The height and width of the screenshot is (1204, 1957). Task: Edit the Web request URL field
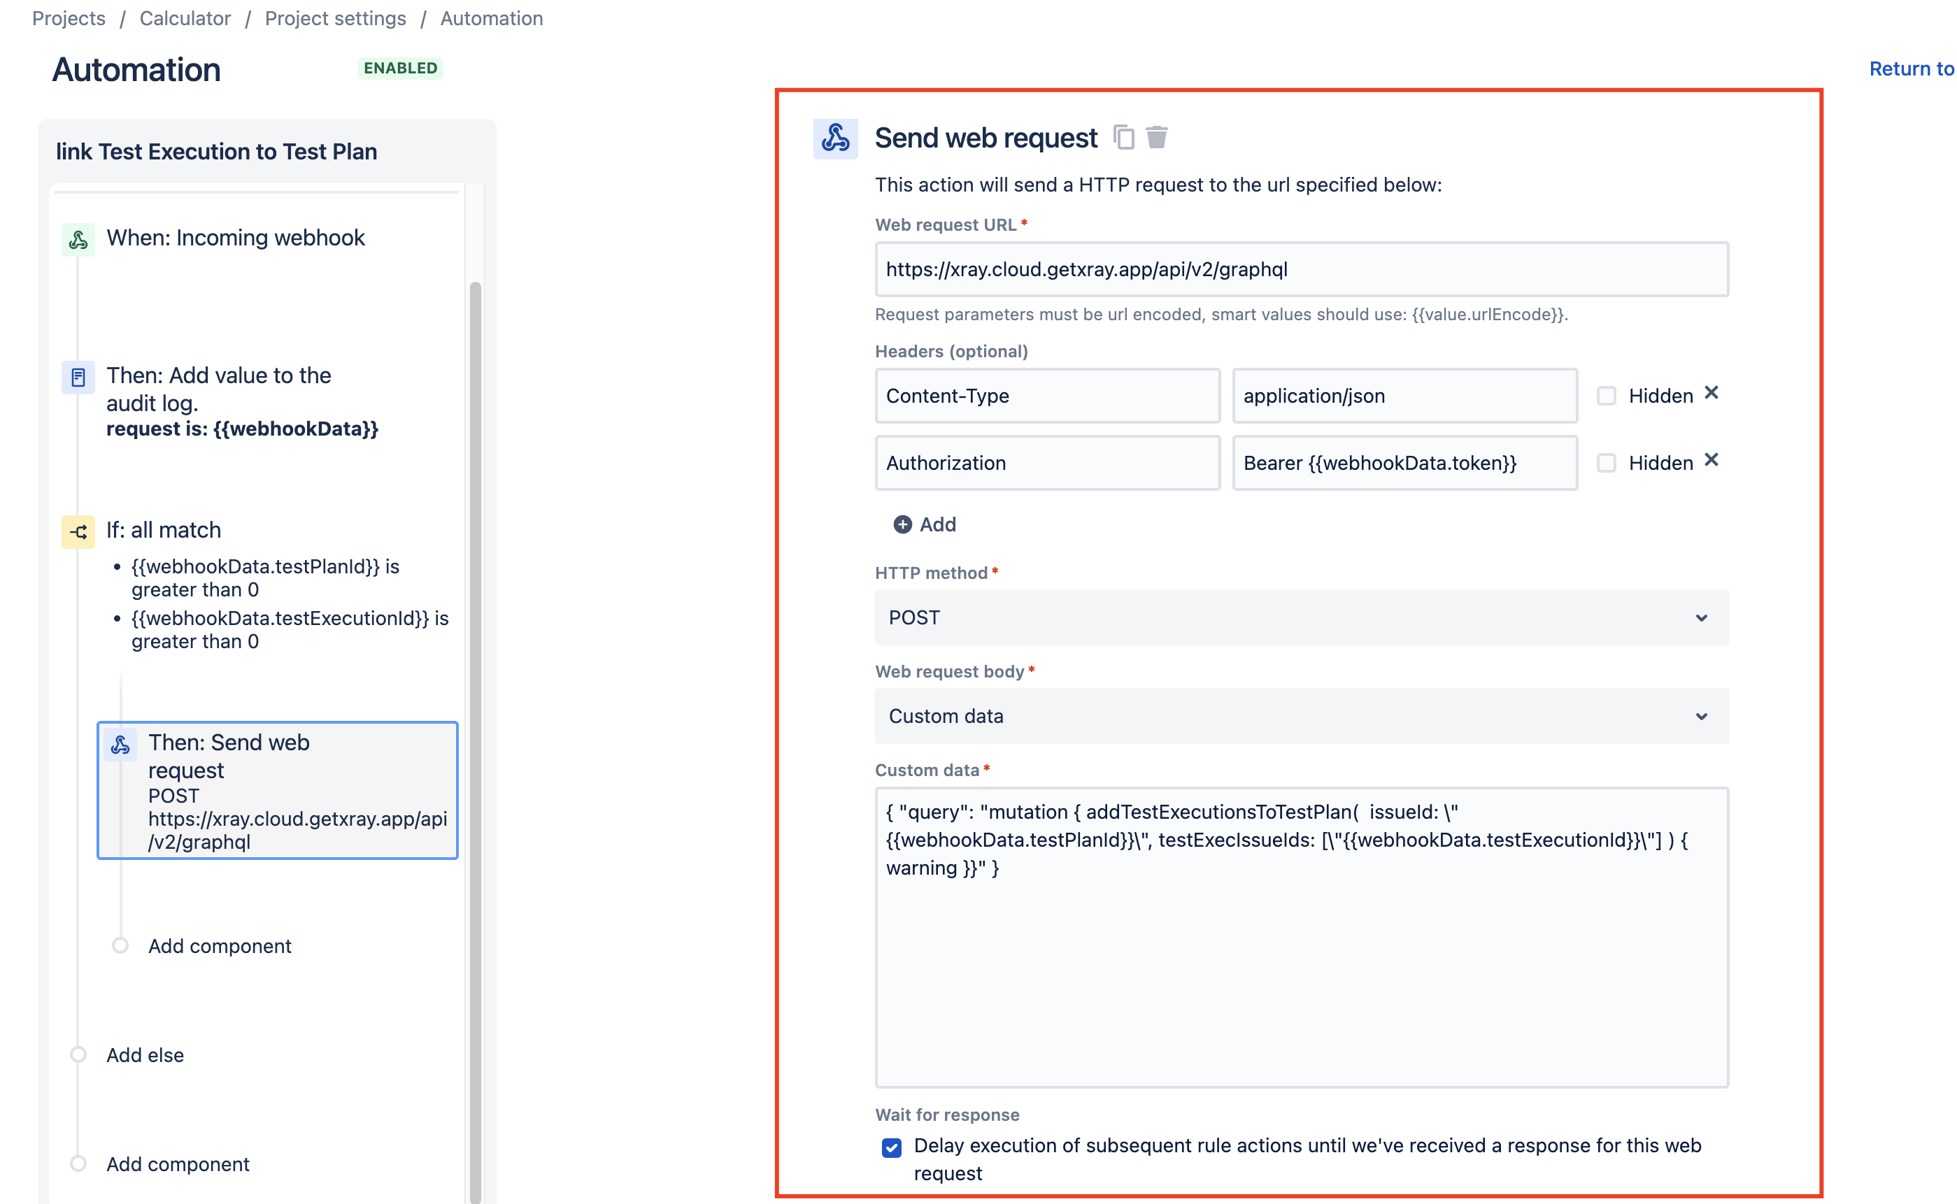[1301, 269]
